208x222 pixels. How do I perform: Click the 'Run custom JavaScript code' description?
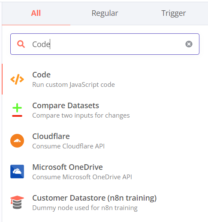73,85
